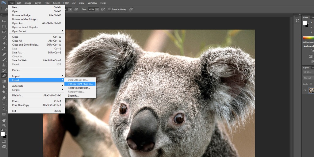Open the Layer menu
Image resolution: width=314 pixels, height=157 pixels.
(38, 3)
